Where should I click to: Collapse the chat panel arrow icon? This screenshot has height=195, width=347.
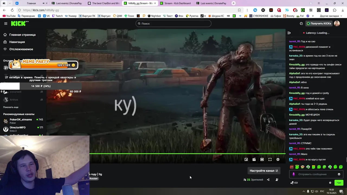(289, 33)
